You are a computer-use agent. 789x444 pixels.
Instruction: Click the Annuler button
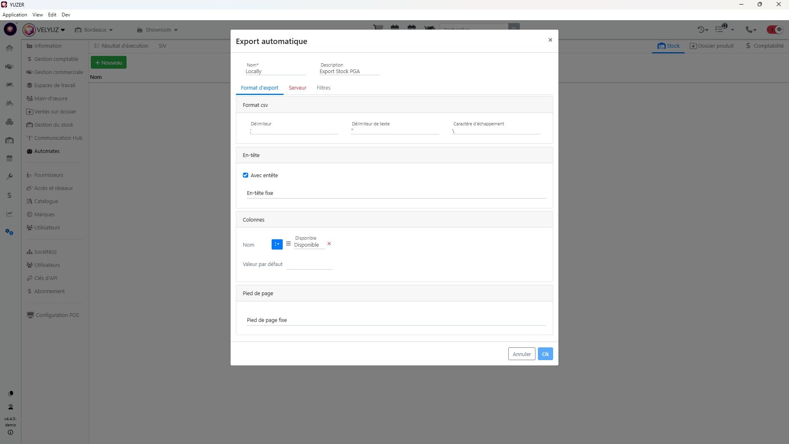pos(521,354)
